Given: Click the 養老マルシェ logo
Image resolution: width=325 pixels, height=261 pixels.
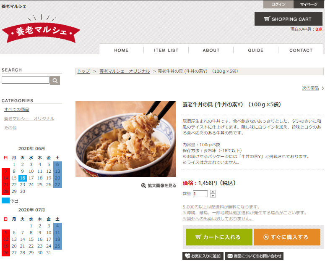Looking at the screenshot, I should [41, 29].
